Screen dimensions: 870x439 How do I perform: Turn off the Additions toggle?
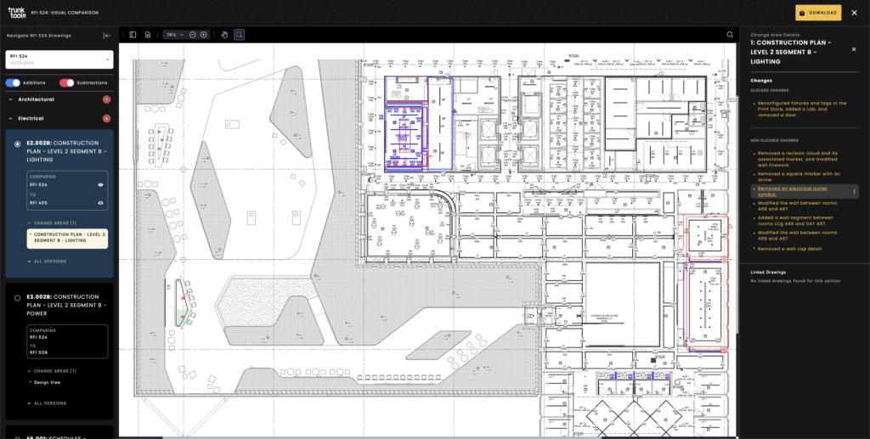click(x=14, y=82)
